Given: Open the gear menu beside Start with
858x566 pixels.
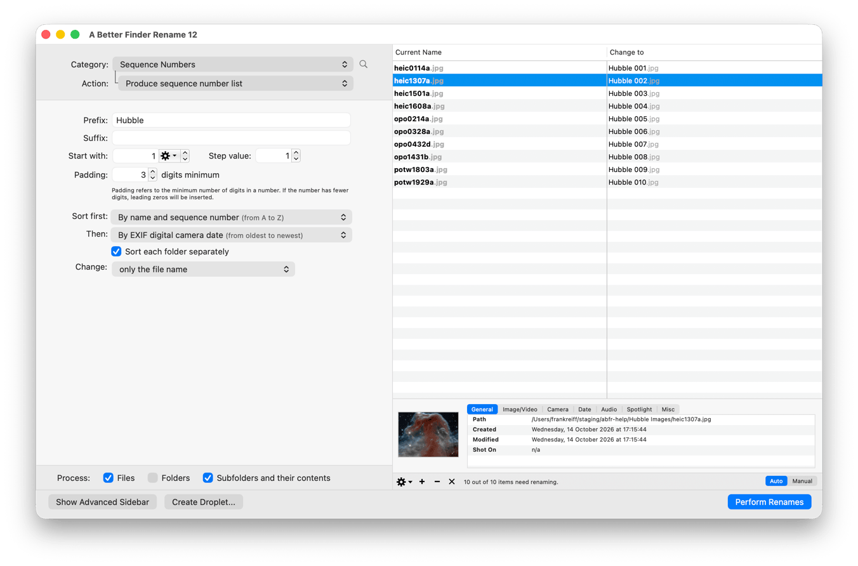Looking at the screenshot, I should [169, 155].
